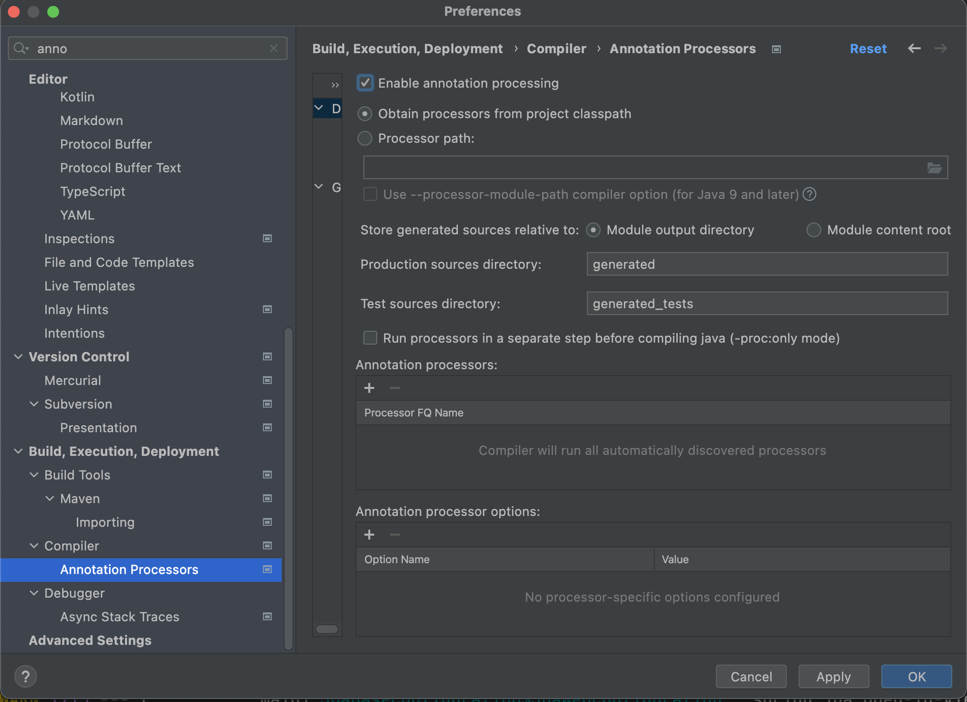This screenshot has width=967, height=702.
Task: Click the help question mark button
Action: click(x=26, y=676)
